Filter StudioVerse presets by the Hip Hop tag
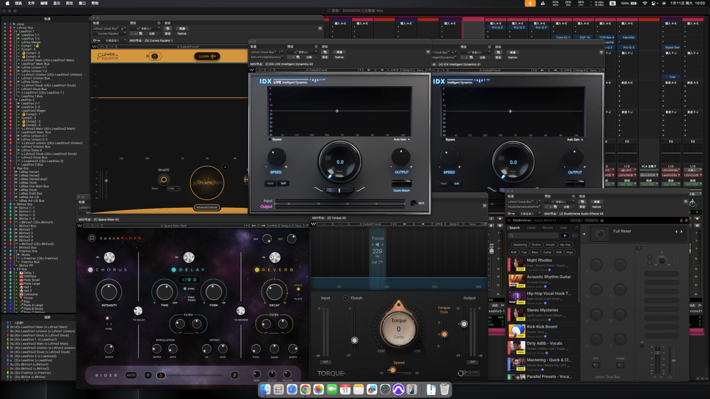This screenshot has width=710, height=399. 565,245
